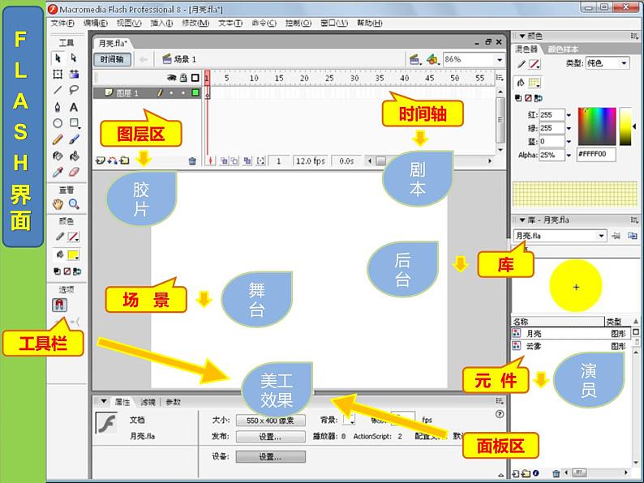This screenshot has width=644, height=483.
Task: Toggle the green outline square for 图层 1
Action: [195, 92]
